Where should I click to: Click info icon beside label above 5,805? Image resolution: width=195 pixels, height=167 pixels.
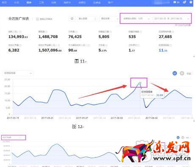tap(110, 32)
